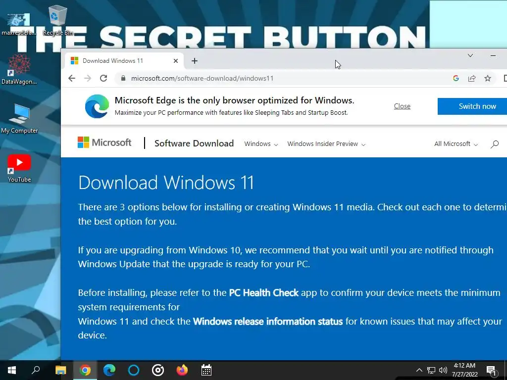Launch Firefox from the taskbar

[x=182, y=370]
